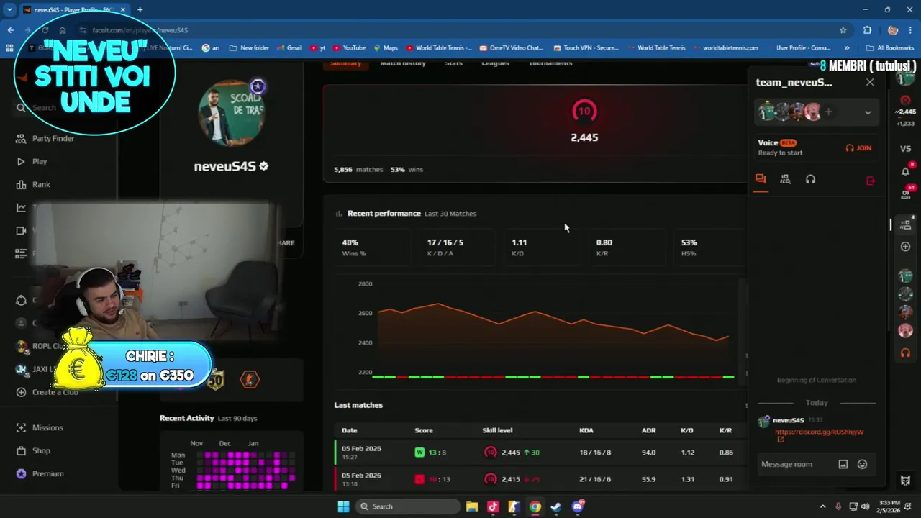Join the voice channel
921x518 pixels.
[858, 147]
